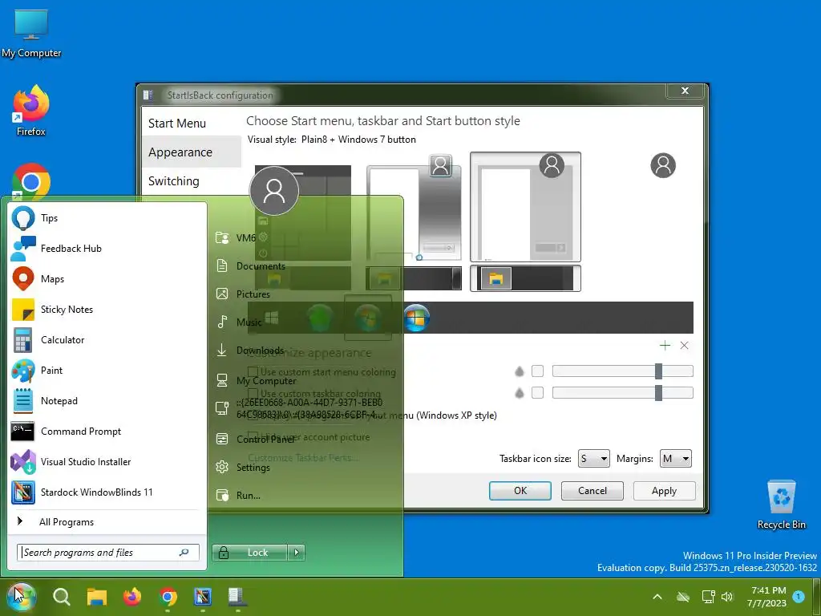
Task: Adjust the start menu color opacity slider
Action: coord(622,371)
